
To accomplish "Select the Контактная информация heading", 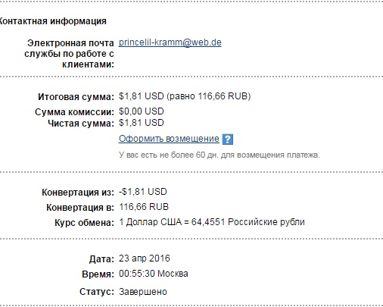I will [x=53, y=21].
